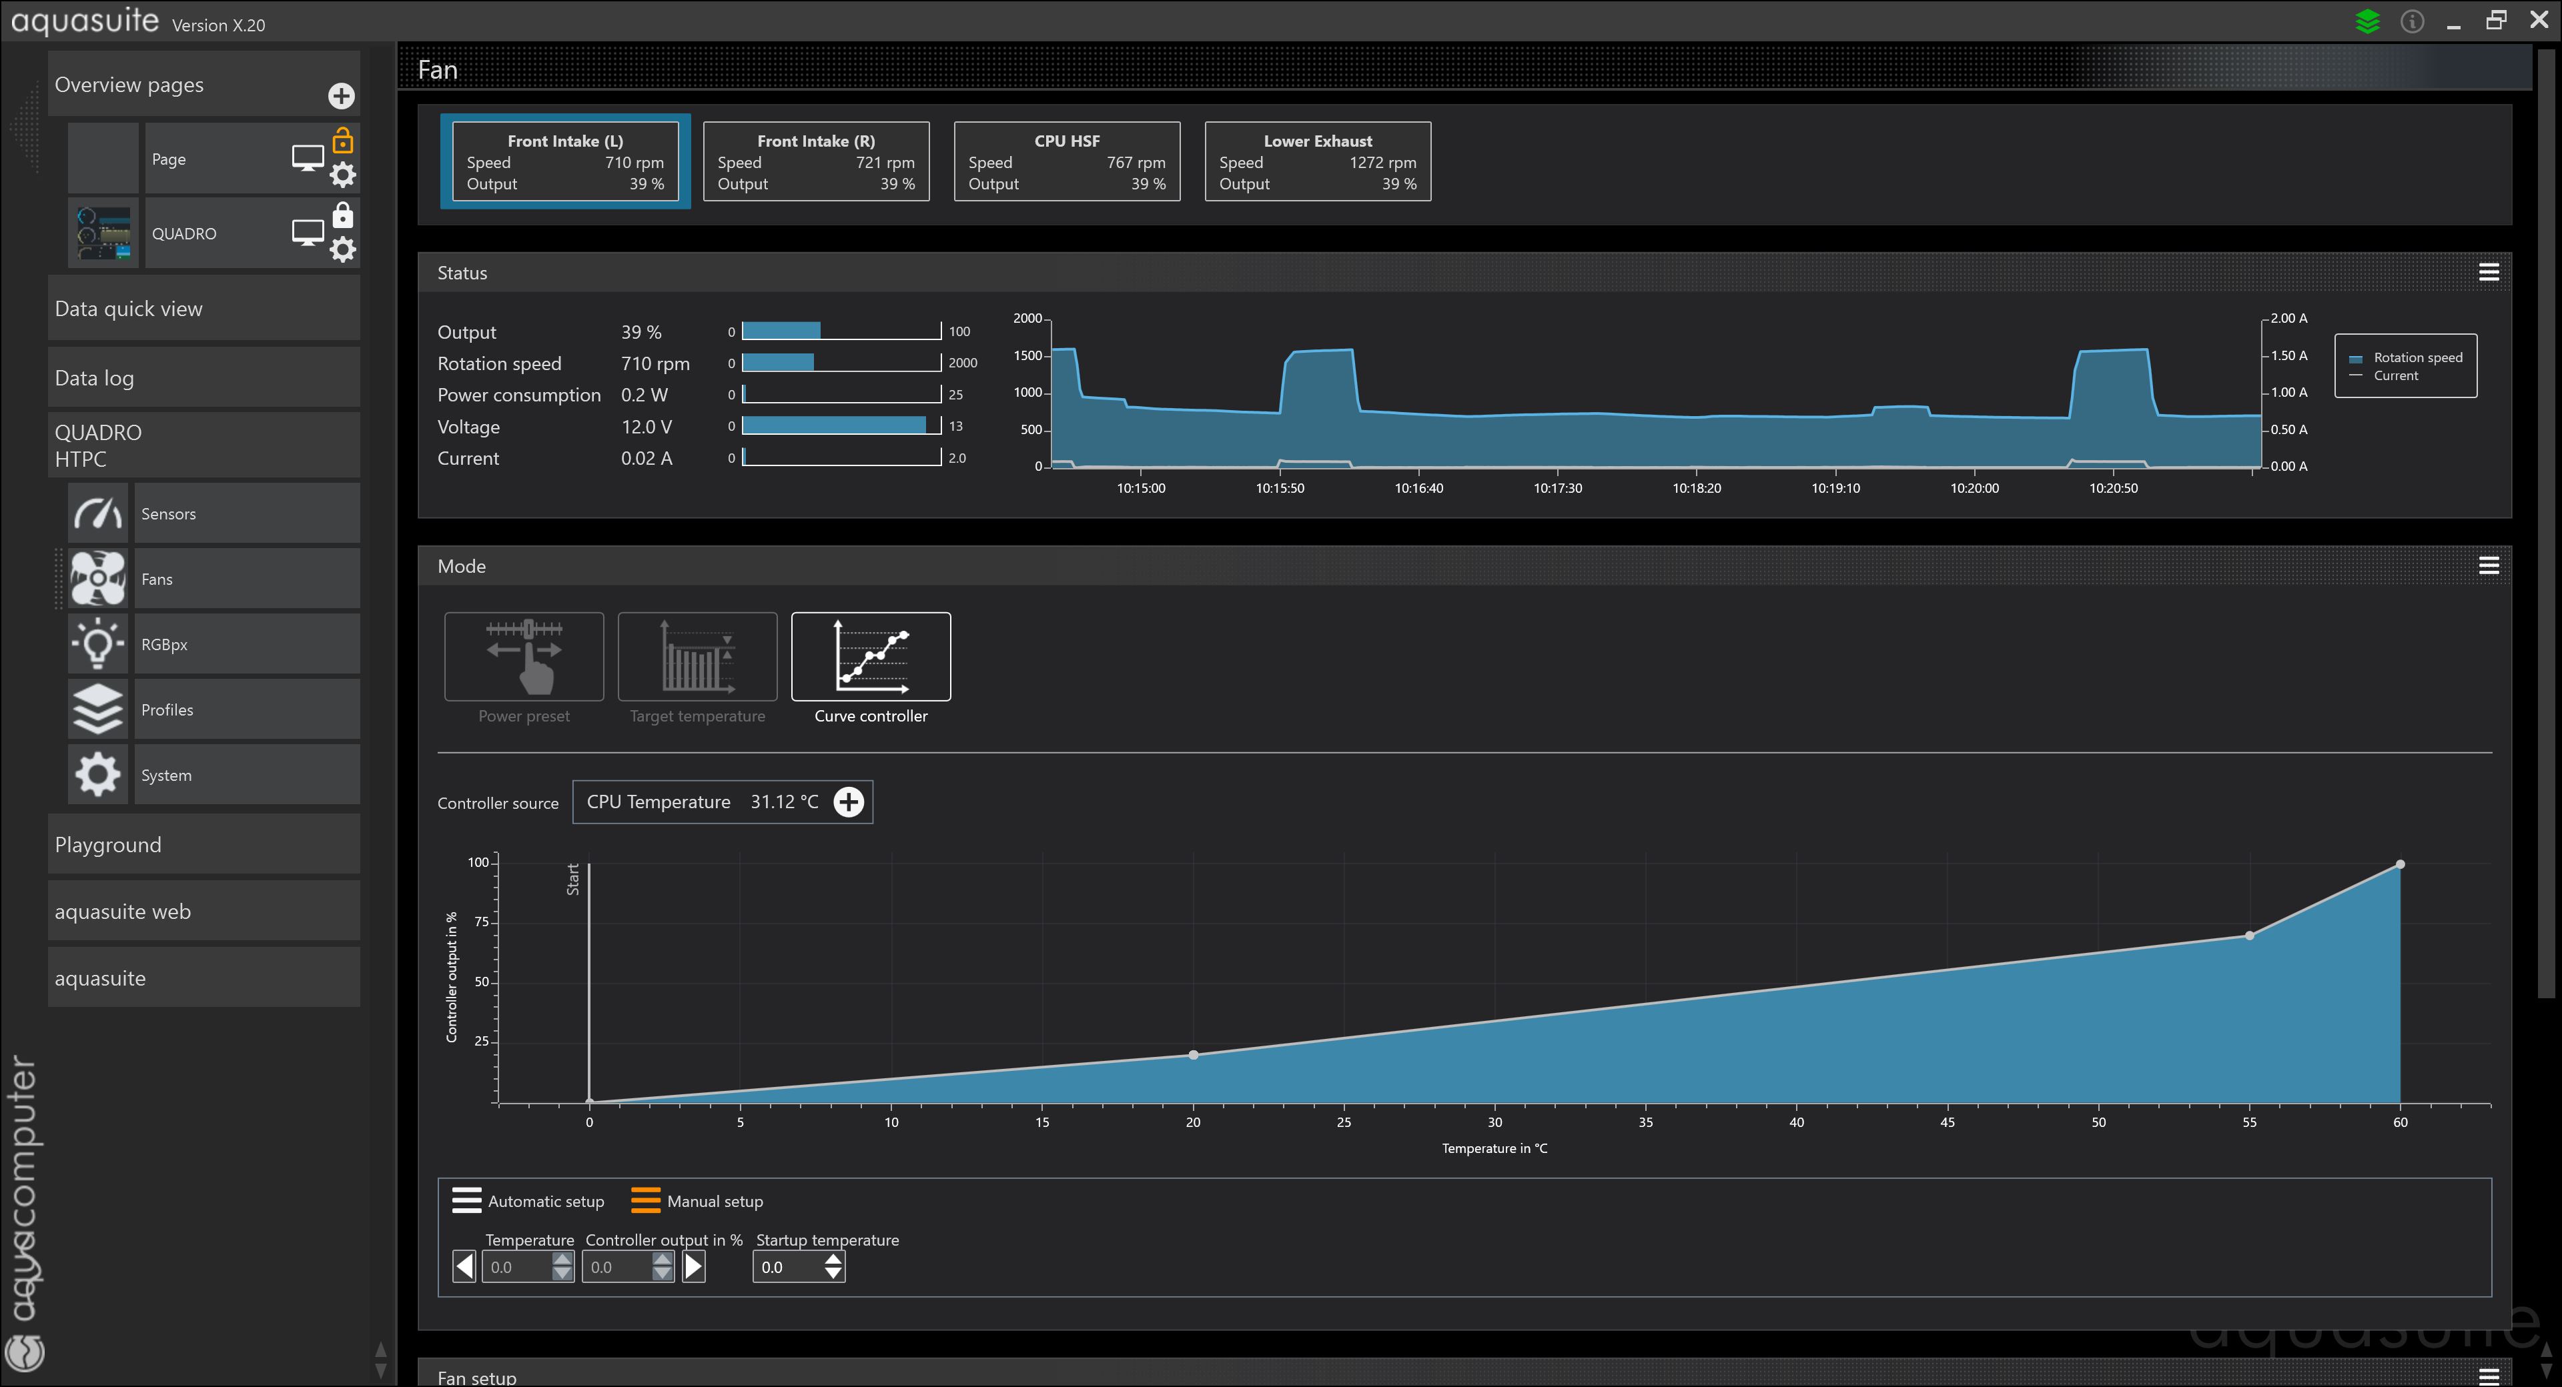Select Target temperature mode
This screenshot has height=1387, width=2562.
click(697, 657)
